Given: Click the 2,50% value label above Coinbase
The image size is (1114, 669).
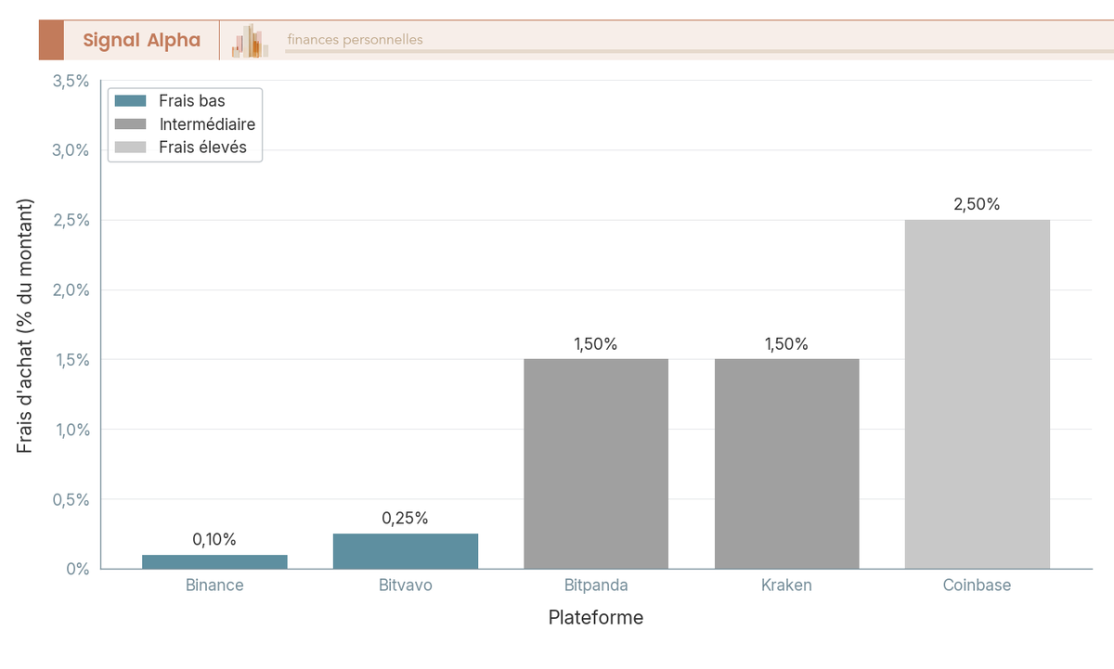Looking at the screenshot, I should 978,205.
